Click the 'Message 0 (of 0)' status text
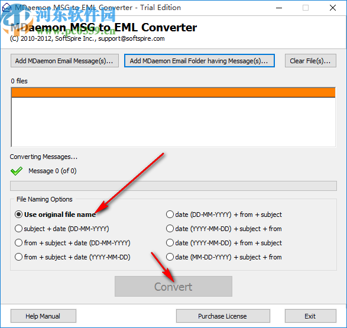Viewport: 347px width, 328px height. pyautogui.click(x=53, y=171)
